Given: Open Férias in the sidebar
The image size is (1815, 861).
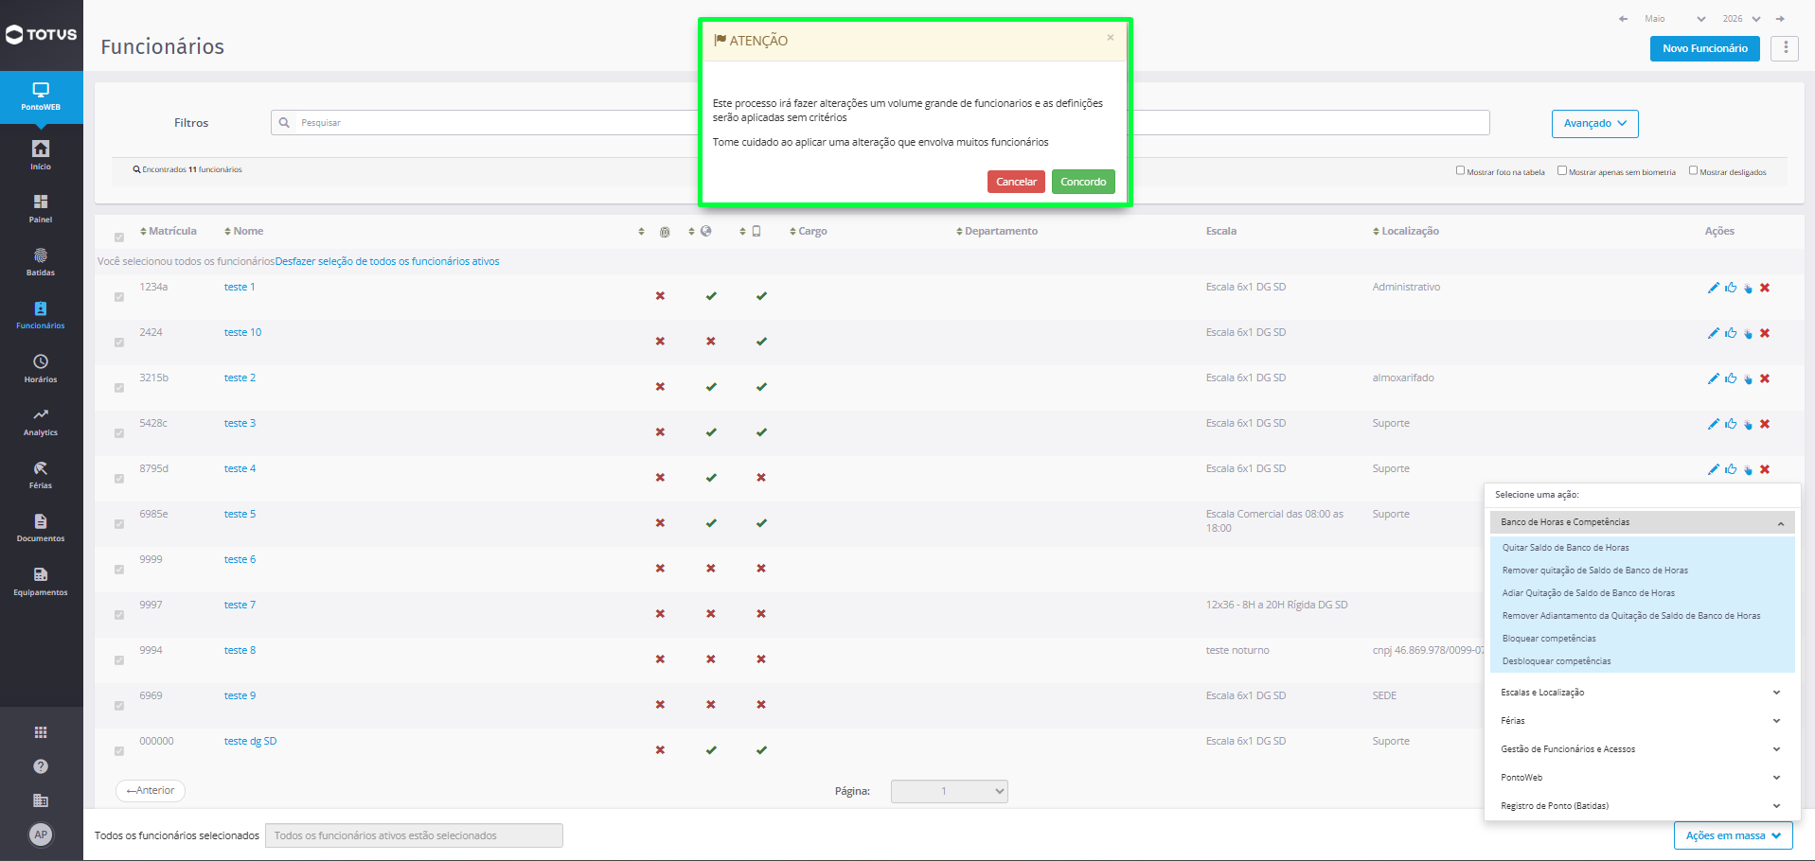Looking at the screenshot, I should (x=41, y=474).
